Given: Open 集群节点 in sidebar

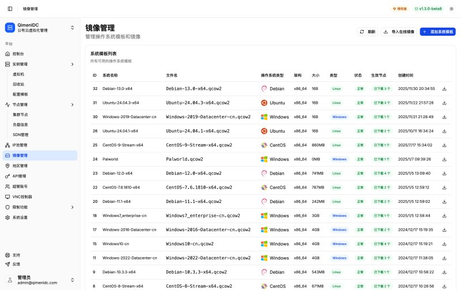Looking at the screenshot, I should point(20,114).
